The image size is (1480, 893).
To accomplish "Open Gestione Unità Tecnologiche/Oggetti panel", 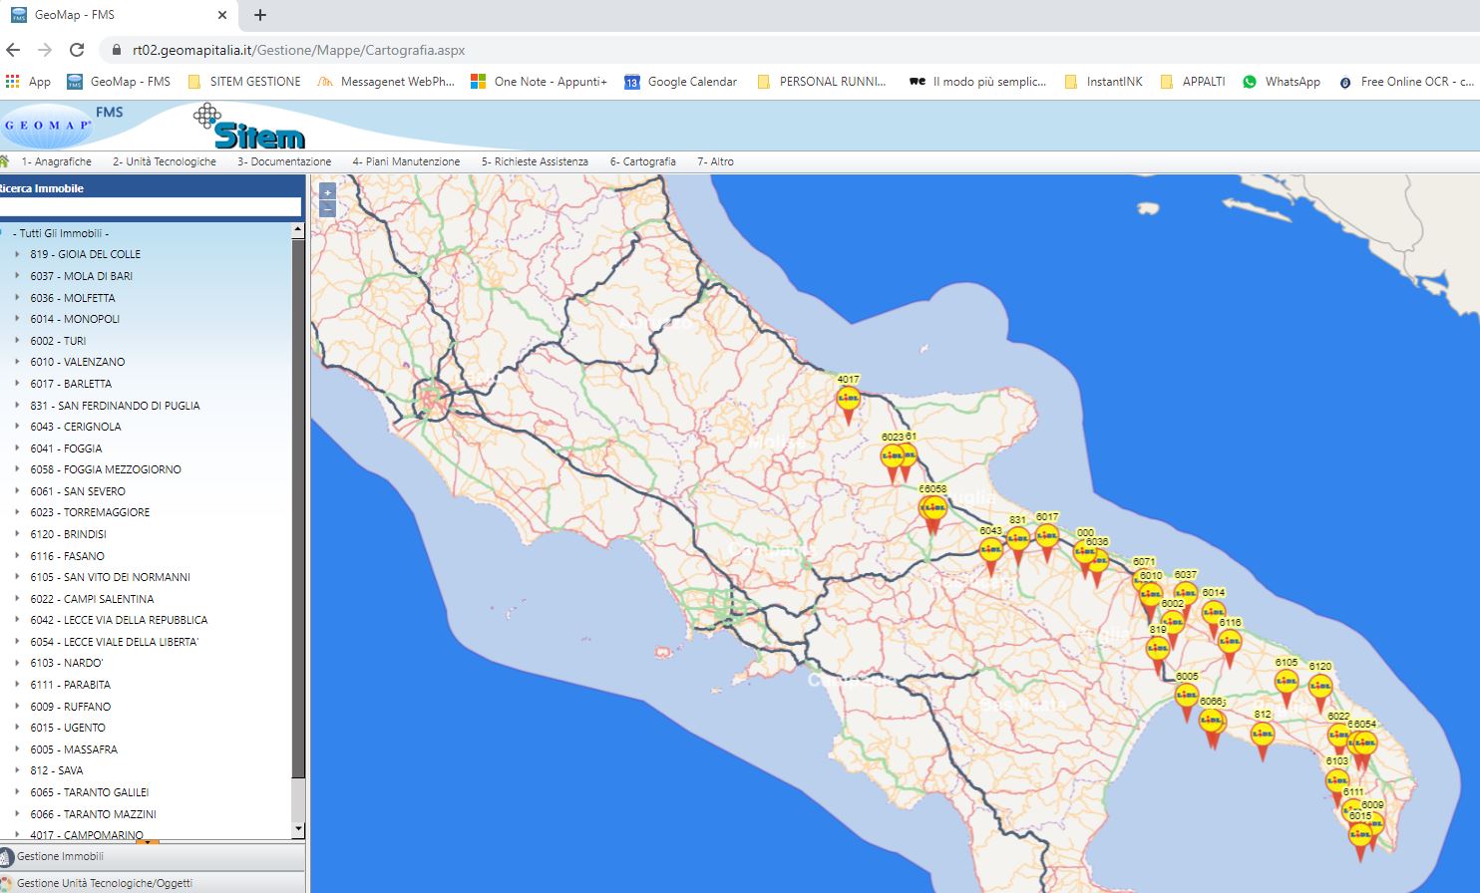I will click(x=153, y=882).
